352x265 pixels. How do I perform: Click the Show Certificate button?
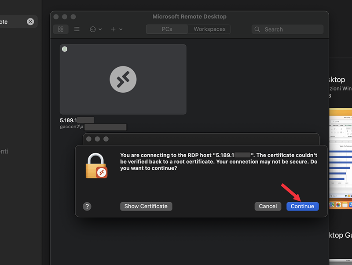(146, 206)
